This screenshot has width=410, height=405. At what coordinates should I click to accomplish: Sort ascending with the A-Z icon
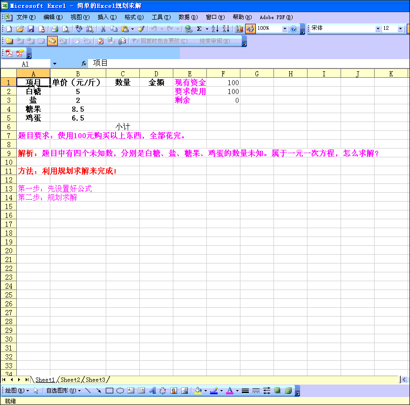tap(215, 29)
